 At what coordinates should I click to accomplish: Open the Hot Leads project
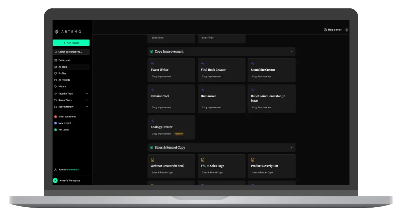click(x=71, y=130)
